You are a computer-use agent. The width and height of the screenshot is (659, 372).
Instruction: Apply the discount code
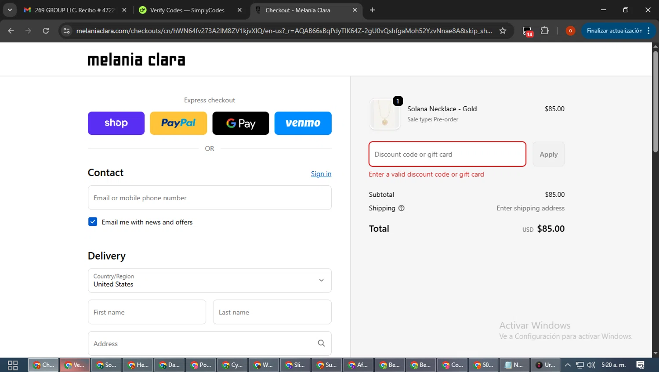point(549,154)
